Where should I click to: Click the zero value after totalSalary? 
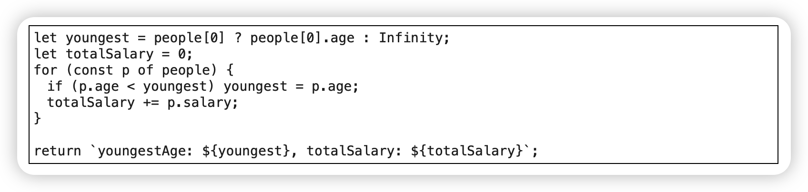(182, 54)
